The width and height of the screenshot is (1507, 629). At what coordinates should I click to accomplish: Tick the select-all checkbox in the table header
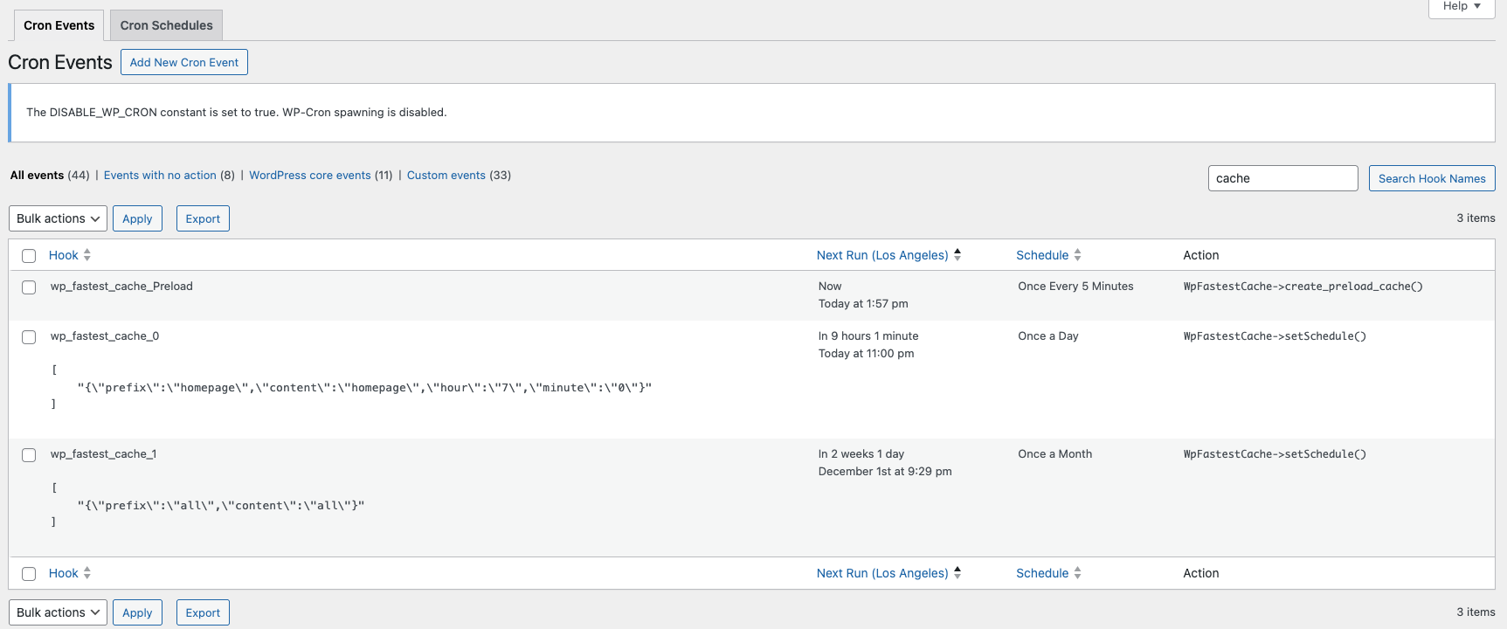click(29, 256)
